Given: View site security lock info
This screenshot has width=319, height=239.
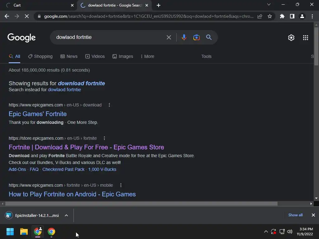Looking at the screenshot, I should point(39,16).
